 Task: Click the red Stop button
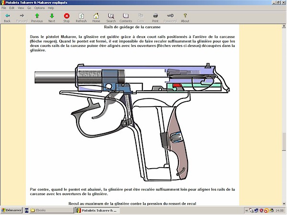pos(66,18)
